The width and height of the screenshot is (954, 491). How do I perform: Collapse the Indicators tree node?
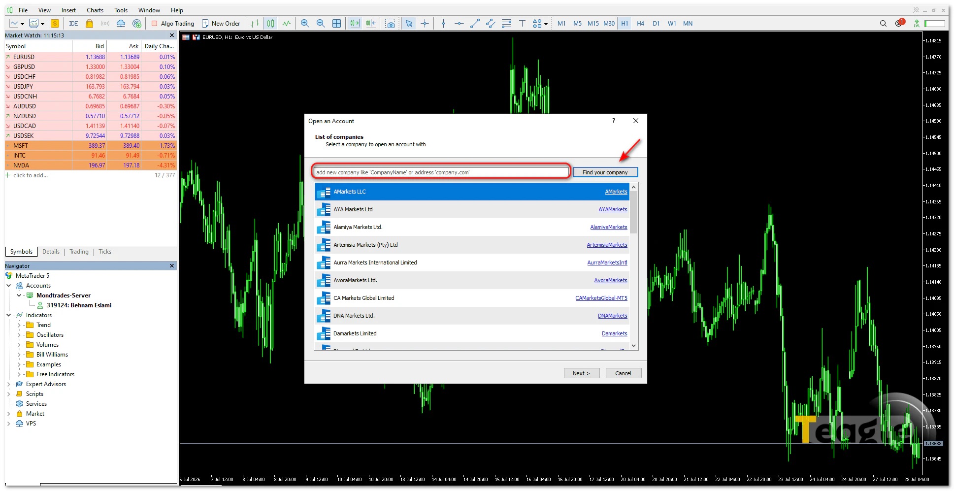click(9, 315)
